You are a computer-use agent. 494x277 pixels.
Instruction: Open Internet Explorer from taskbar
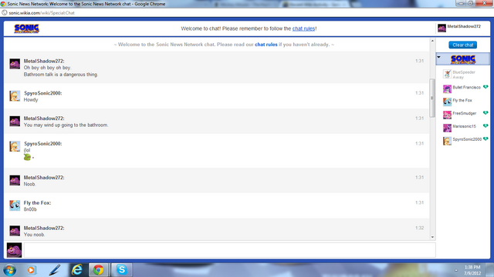pyautogui.click(x=77, y=270)
